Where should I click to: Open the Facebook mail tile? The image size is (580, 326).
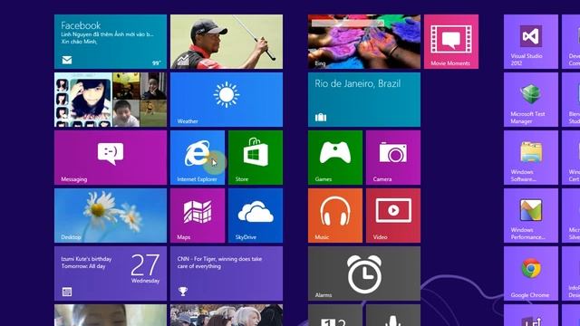click(111, 42)
